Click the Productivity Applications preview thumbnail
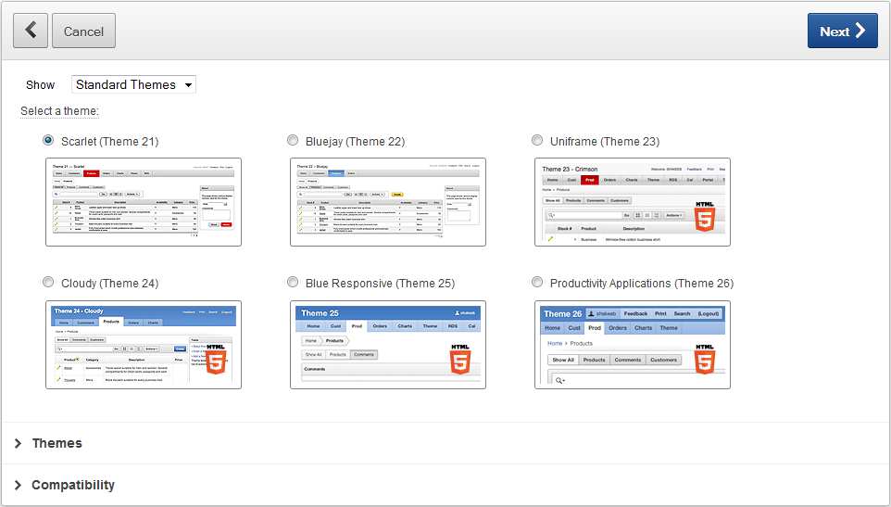This screenshot has width=891, height=507. point(633,345)
